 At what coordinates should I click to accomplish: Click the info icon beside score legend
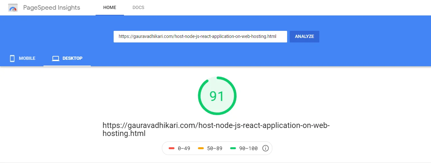tap(266, 148)
